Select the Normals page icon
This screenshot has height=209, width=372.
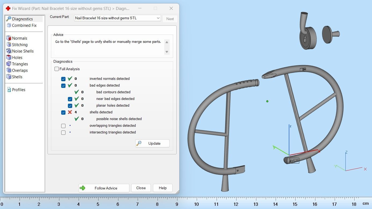pyautogui.click(x=9, y=38)
